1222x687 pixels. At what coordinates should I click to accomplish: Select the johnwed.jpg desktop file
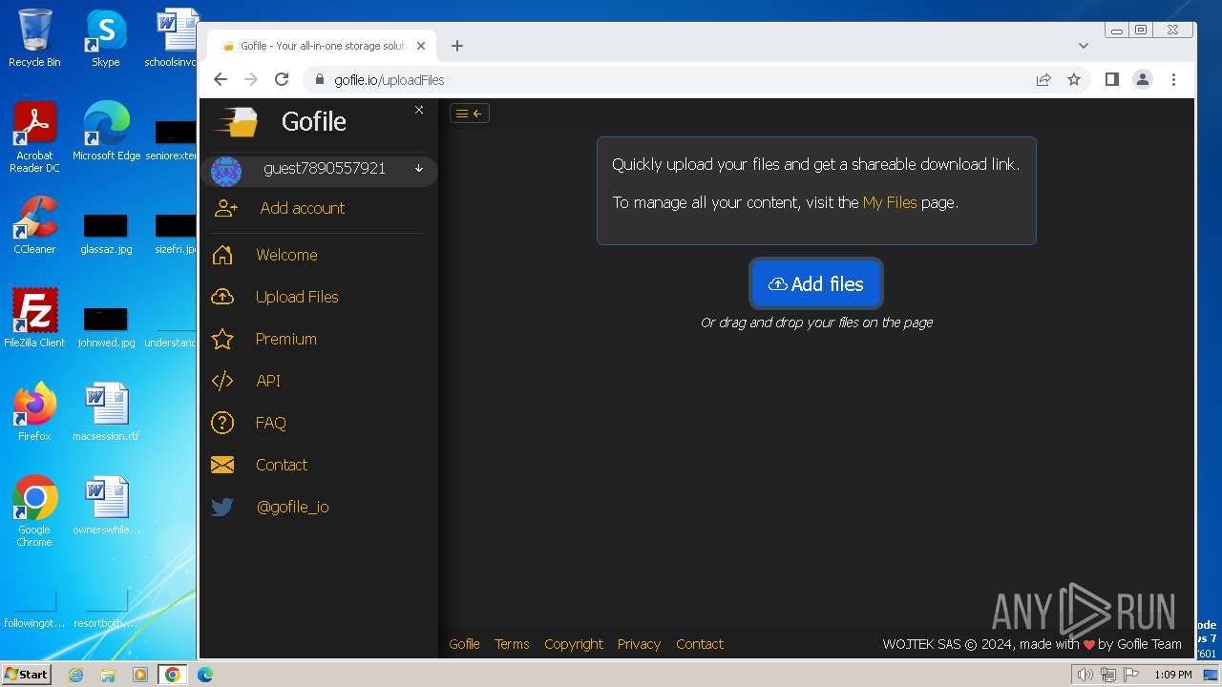106,326
